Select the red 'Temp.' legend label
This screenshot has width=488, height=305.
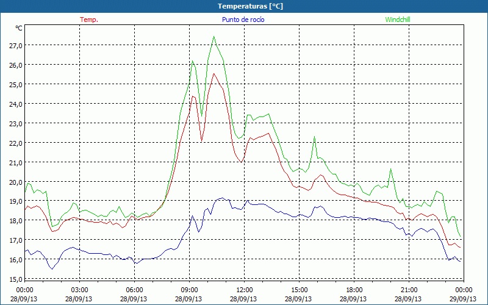[89, 20]
